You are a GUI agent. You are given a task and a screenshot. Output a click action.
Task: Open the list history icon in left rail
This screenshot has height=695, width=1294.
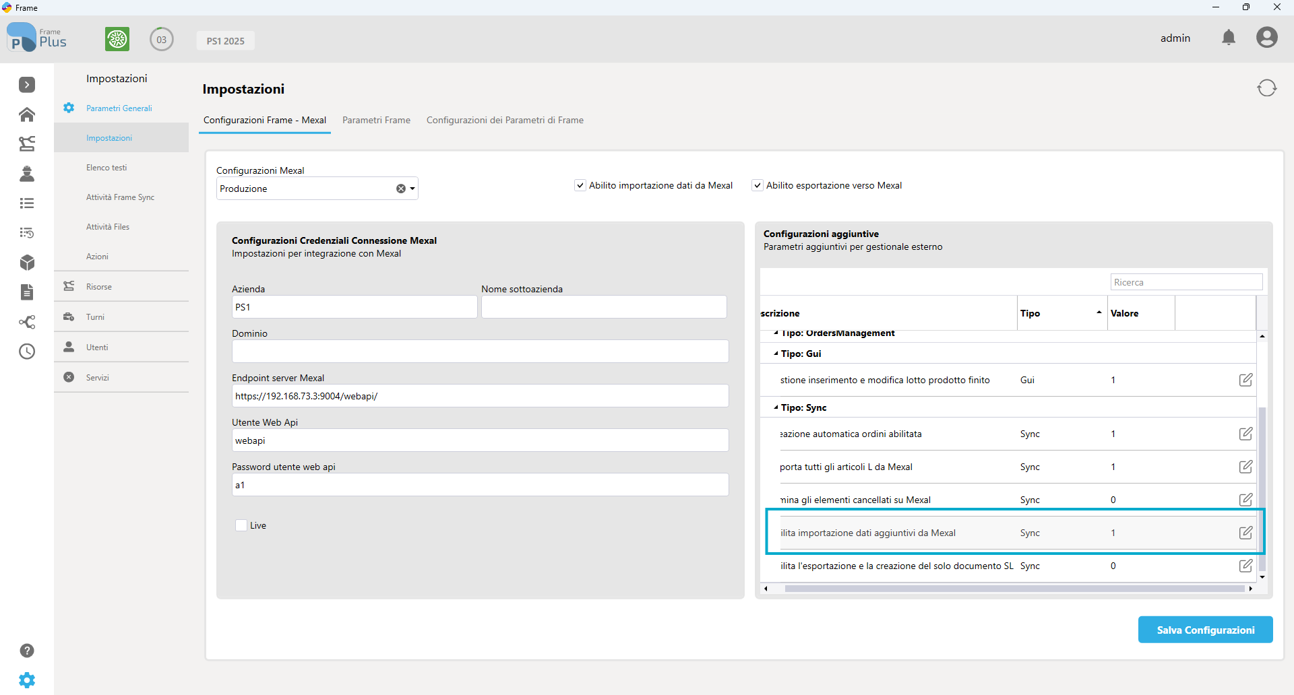pos(27,233)
